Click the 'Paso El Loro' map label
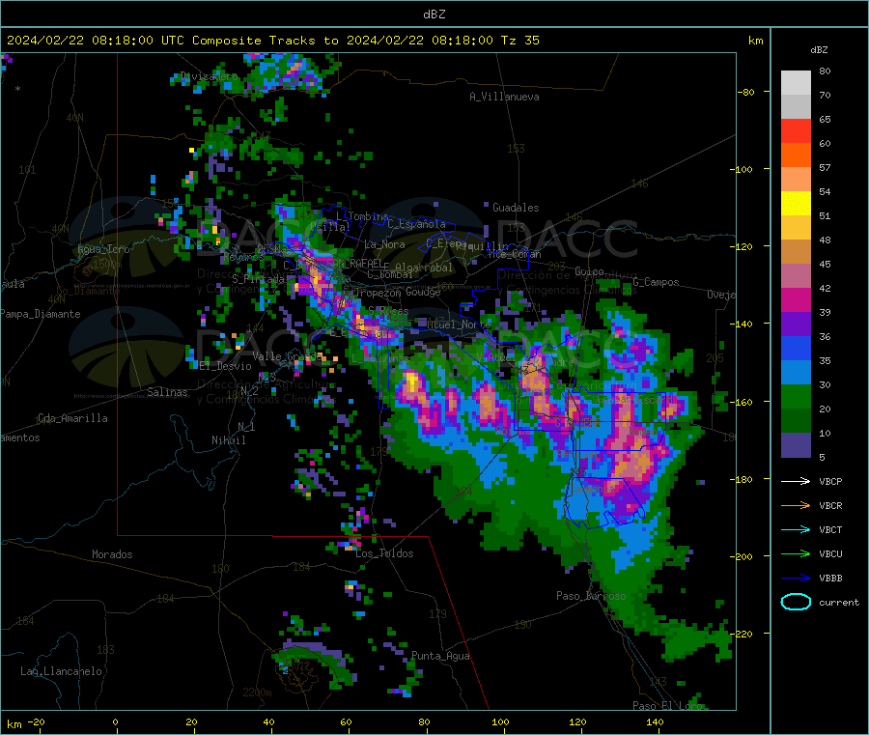869x735 pixels. click(668, 706)
